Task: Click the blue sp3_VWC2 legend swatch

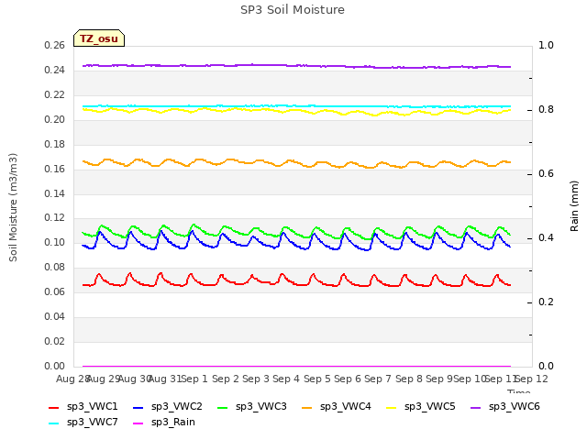Action: [138, 408]
